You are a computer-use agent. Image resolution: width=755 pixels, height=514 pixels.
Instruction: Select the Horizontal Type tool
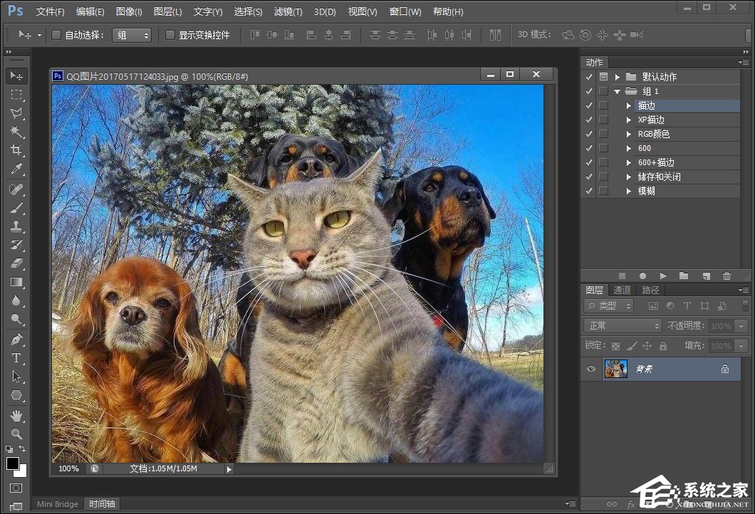(16, 358)
